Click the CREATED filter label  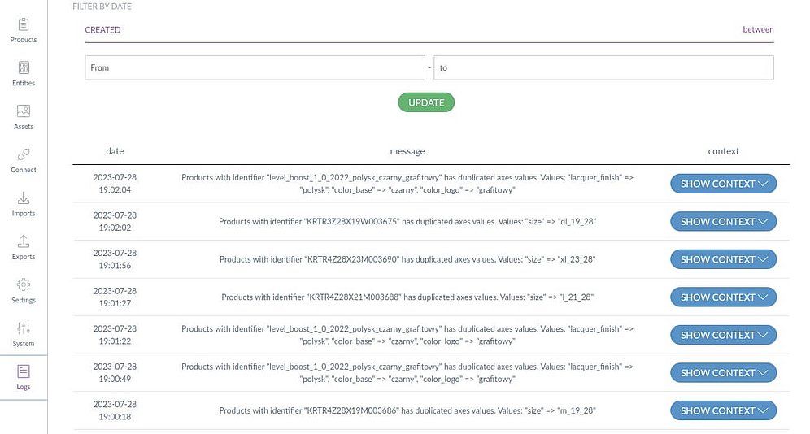pos(102,30)
